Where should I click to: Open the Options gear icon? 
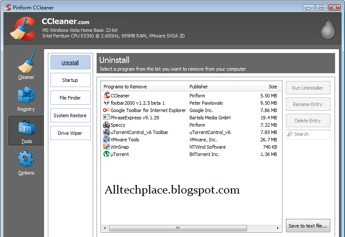point(26,159)
